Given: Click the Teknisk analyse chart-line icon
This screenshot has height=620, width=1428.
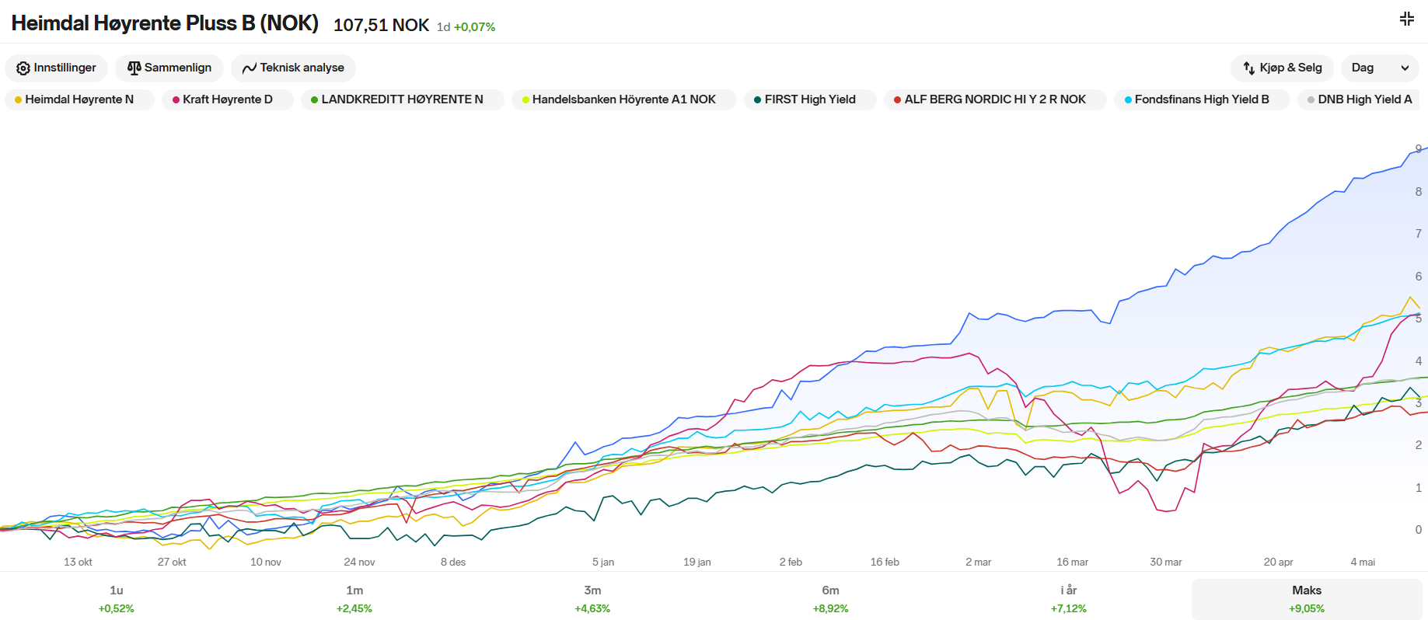Looking at the screenshot, I should coord(250,68).
